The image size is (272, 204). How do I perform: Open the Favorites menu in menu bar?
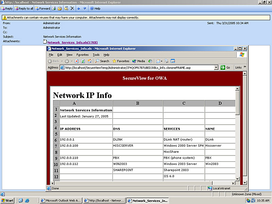click(83, 54)
